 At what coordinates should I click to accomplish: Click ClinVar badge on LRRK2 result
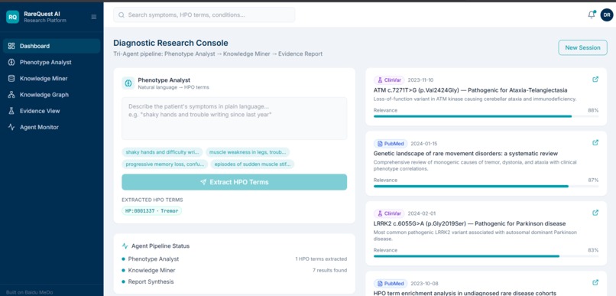(389, 214)
